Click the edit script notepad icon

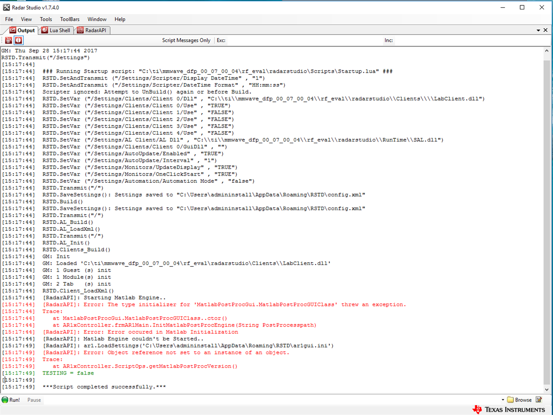539,400
